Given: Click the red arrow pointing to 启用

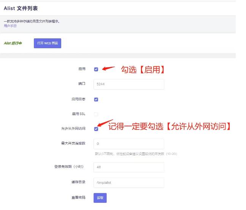Looking at the screenshot, I should click(x=108, y=69).
